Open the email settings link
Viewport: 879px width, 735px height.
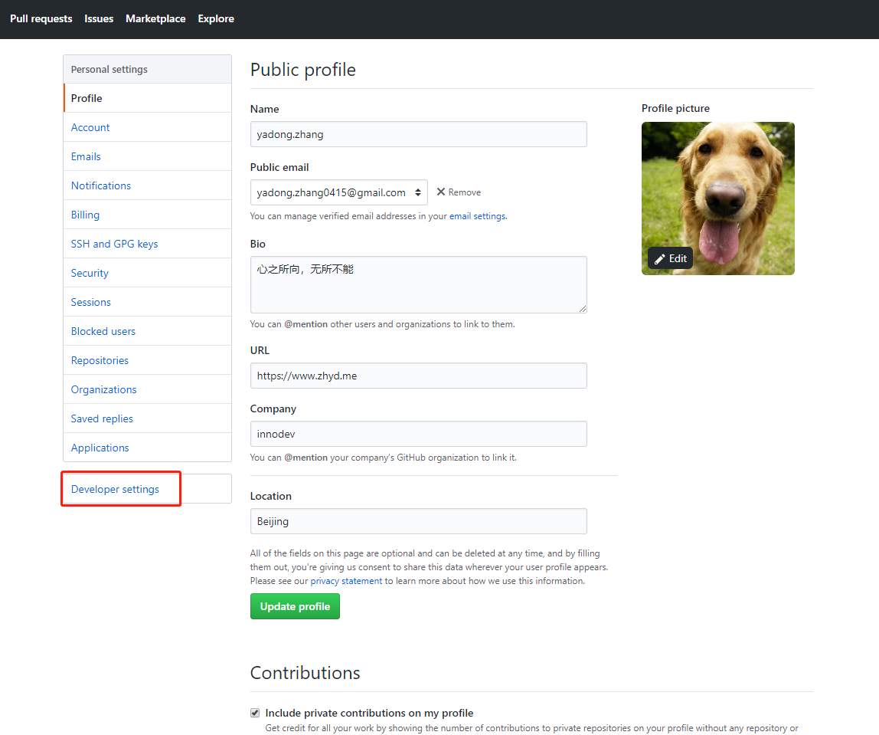click(x=477, y=216)
